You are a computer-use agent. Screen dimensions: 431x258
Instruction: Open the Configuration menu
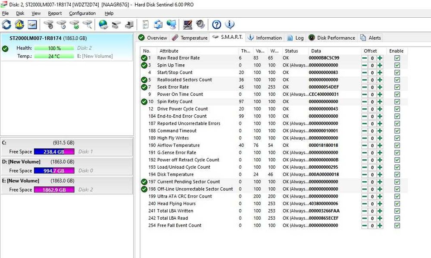click(x=82, y=13)
